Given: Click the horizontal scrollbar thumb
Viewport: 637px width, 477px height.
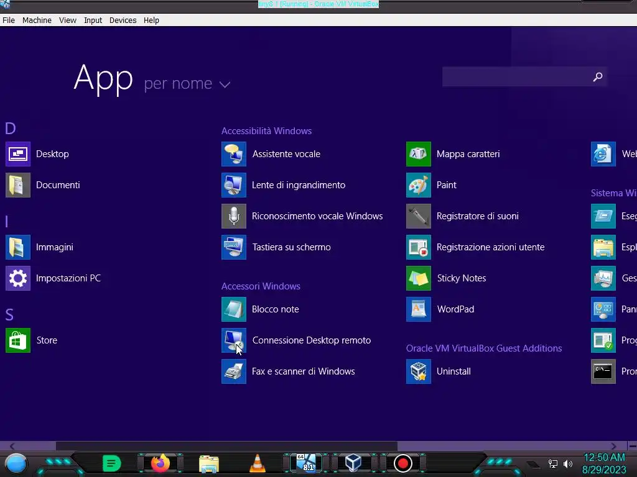Looking at the screenshot, I should 226,446.
